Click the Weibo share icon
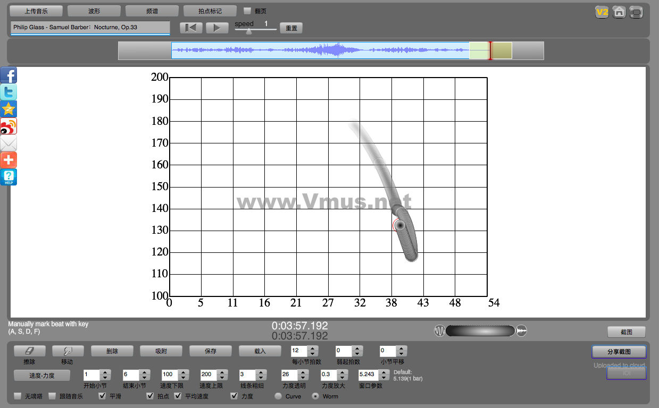 tap(9, 126)
